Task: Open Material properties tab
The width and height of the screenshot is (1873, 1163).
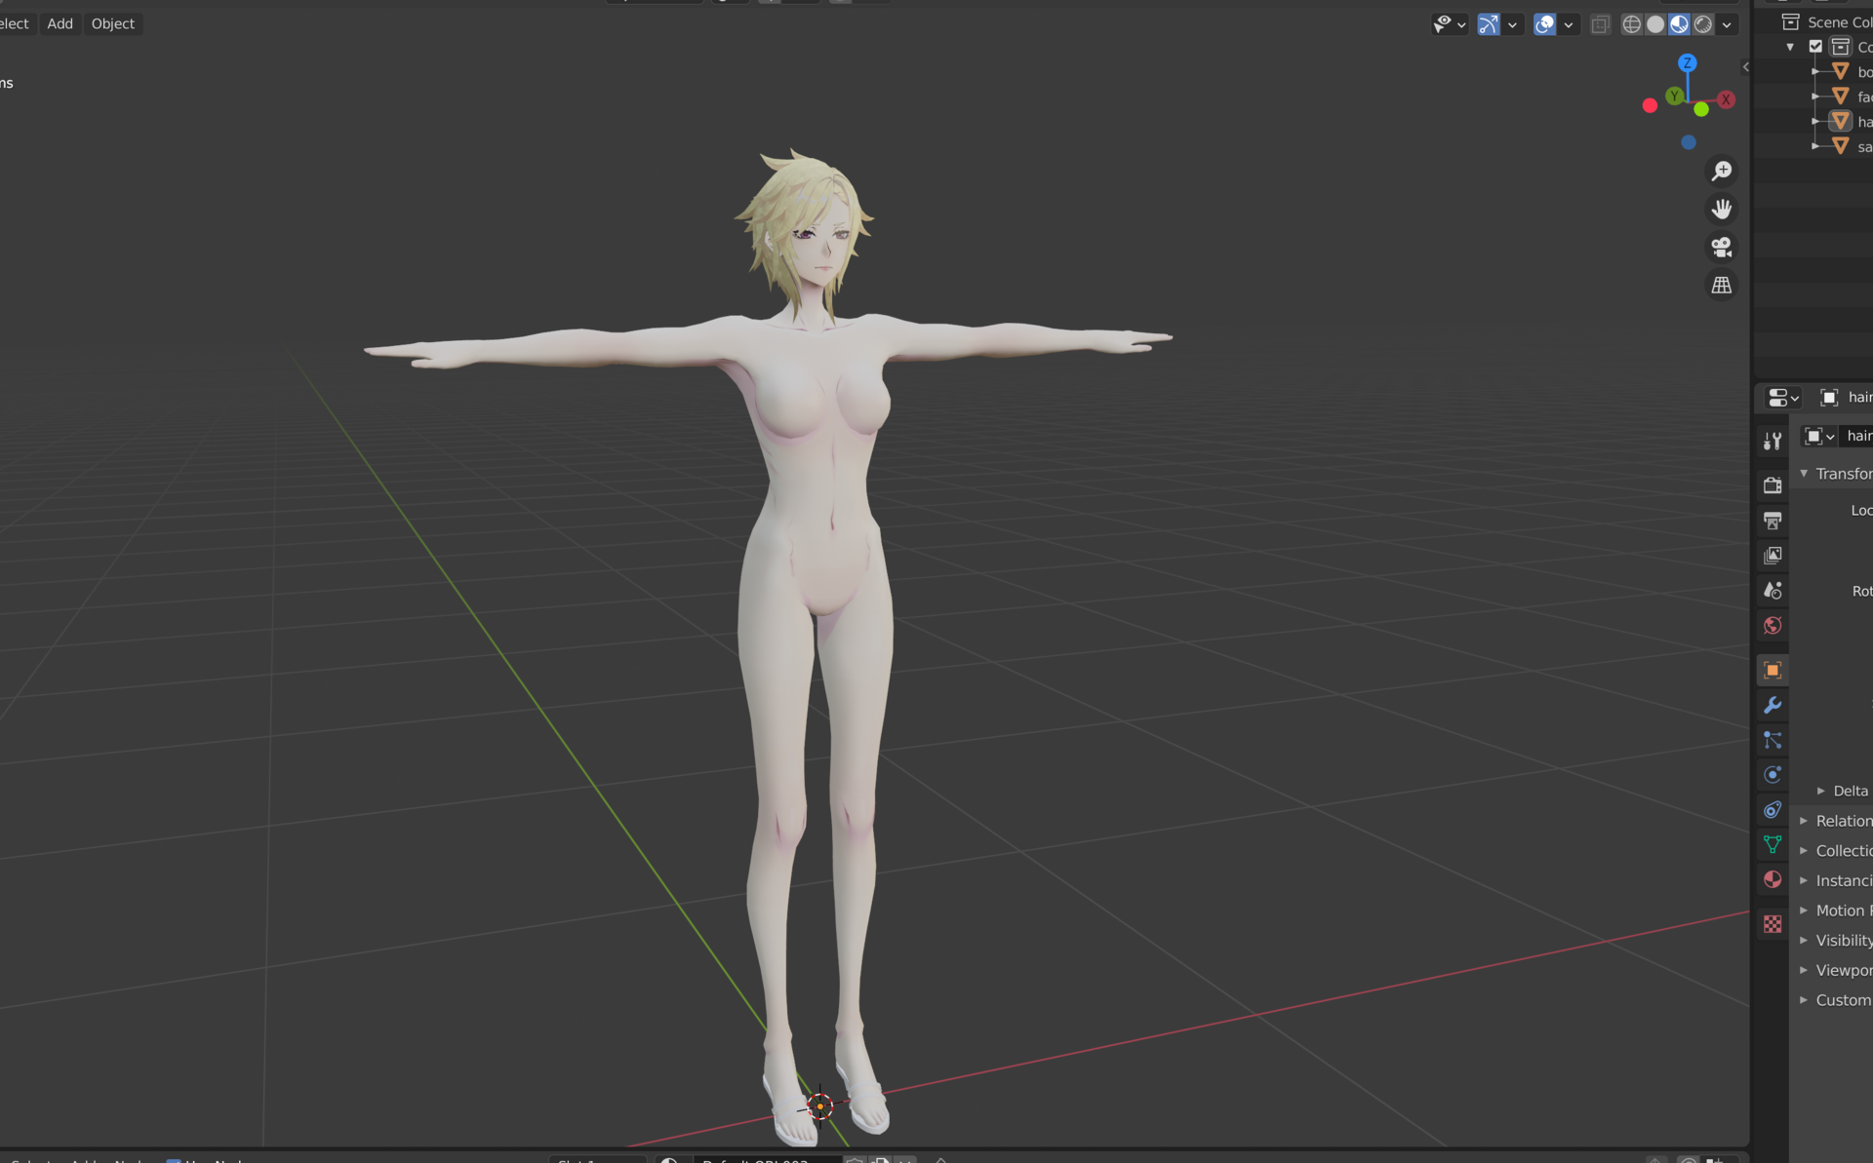Action: pyautogui.click(x=1773, y=879)
